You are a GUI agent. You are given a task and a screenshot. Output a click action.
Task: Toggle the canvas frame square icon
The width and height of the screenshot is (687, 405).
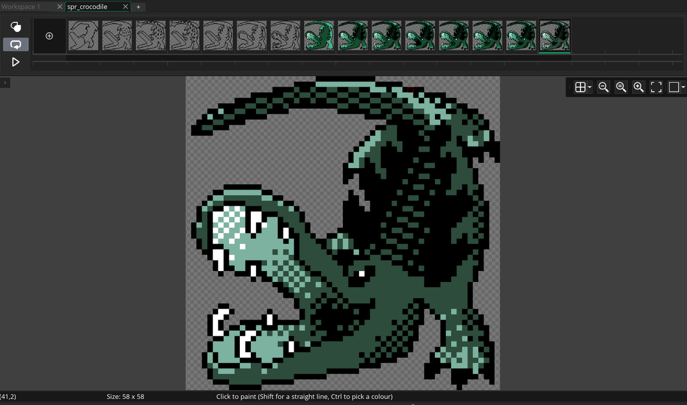[674, 87]
